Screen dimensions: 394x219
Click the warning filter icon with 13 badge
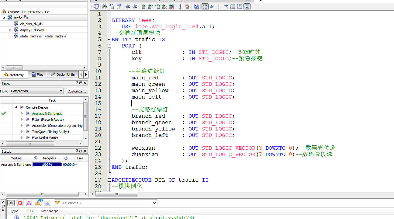[x=38, y=203]
